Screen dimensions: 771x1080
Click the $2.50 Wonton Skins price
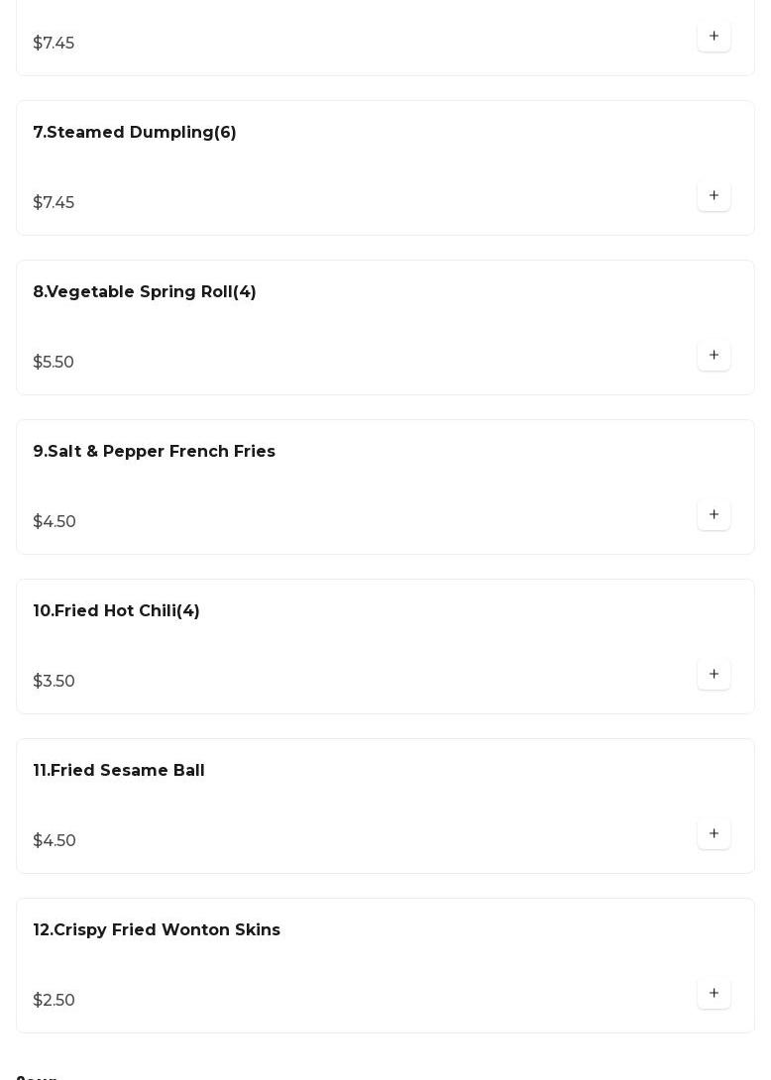(x=55, y=1001)
